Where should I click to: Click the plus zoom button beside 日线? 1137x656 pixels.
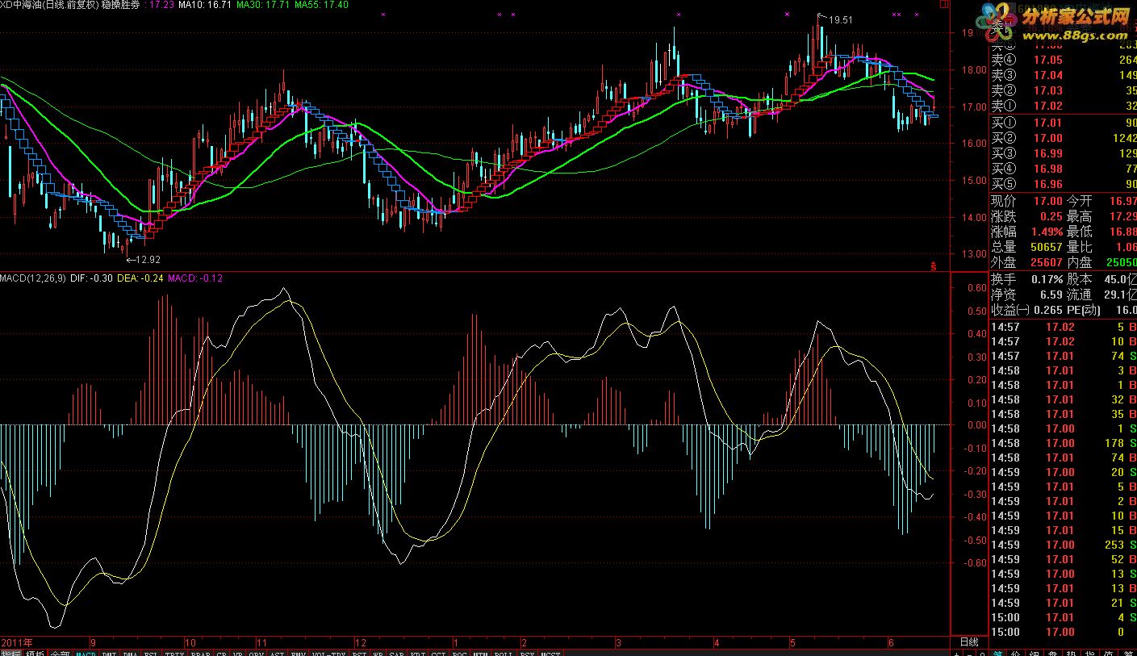(x=956, y=653)
